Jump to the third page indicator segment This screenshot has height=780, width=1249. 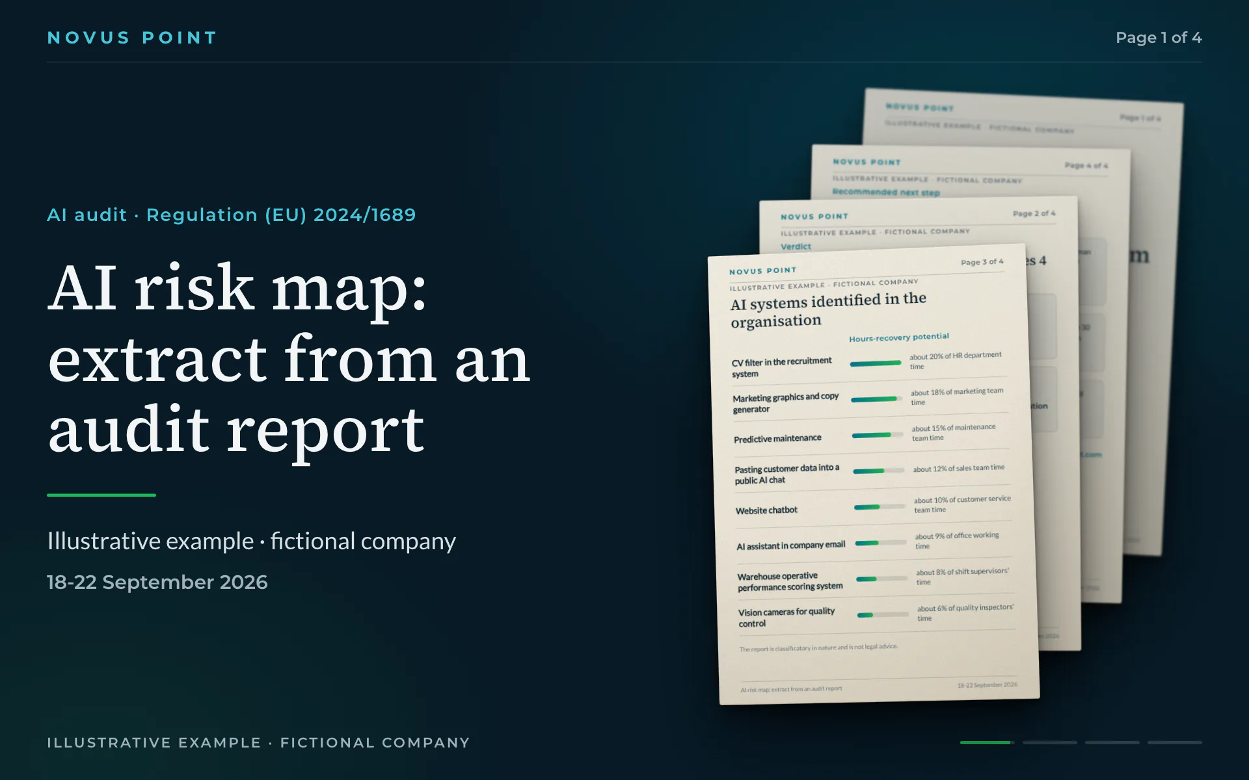[x=1112, y=742]
